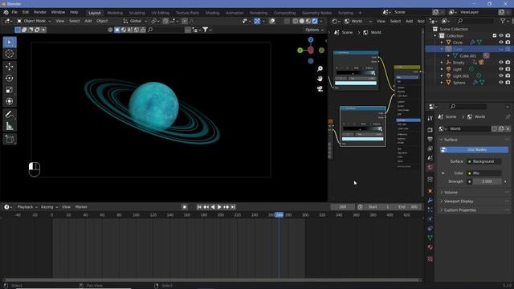Toggle visibility eye for Sphere object
Viewport: 514px width, 289px height.
(x=501, y=83)
